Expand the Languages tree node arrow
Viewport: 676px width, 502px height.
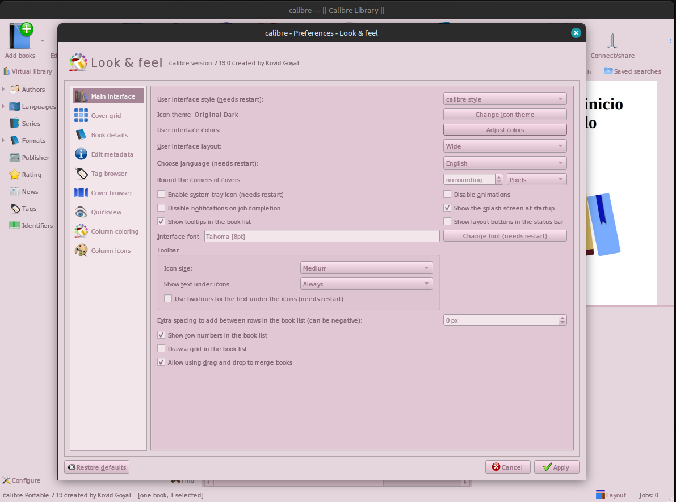3,106
